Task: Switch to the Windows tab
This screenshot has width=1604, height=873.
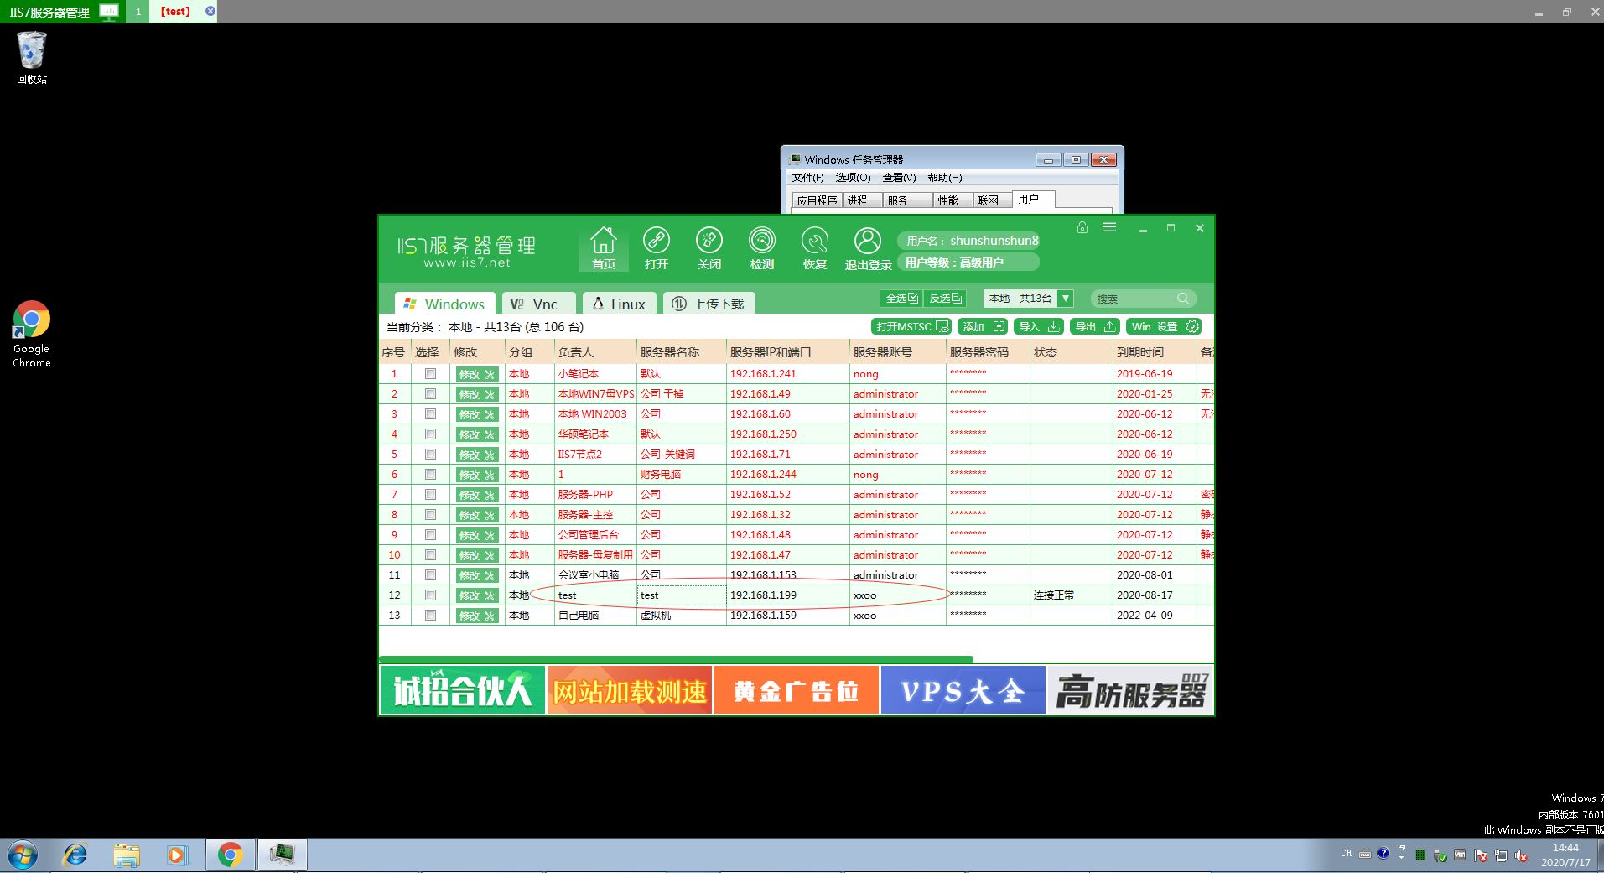Action: (x=445, y=304)
